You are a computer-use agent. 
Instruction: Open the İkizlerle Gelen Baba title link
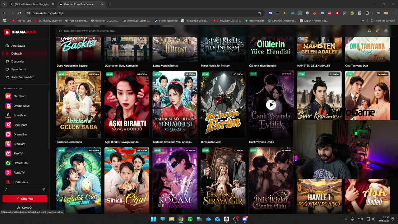point(69,142)
